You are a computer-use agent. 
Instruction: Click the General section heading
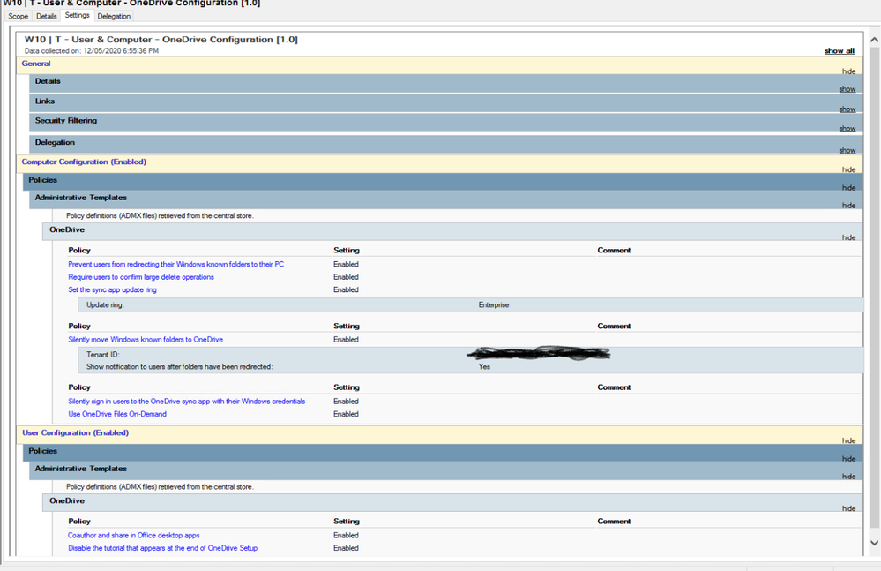(36, 64)
